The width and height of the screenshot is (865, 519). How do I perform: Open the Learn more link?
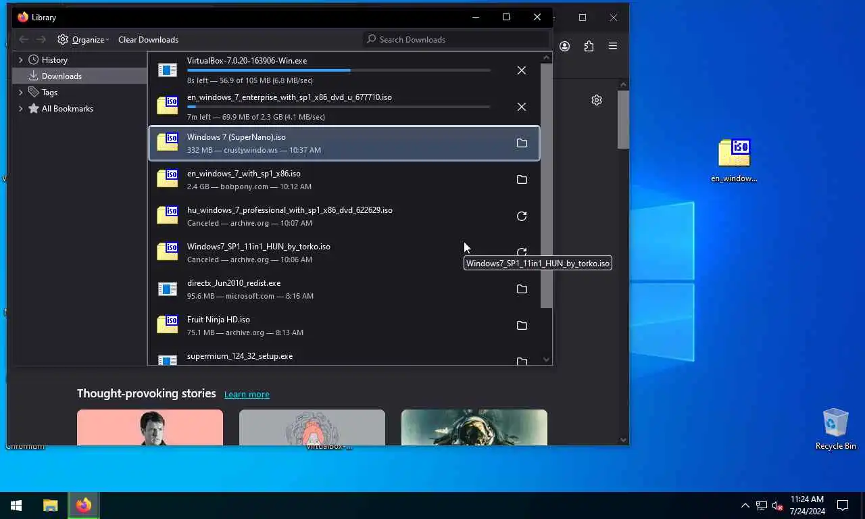(x=247, y=395)
